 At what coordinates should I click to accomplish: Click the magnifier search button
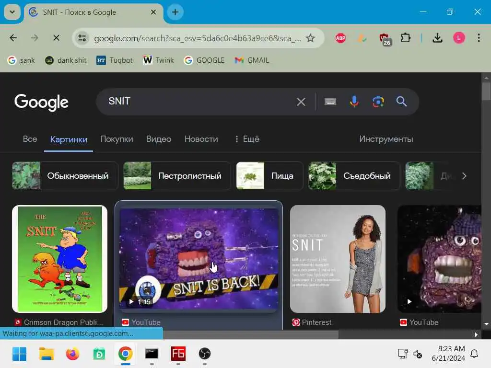[x=401, y=102]
